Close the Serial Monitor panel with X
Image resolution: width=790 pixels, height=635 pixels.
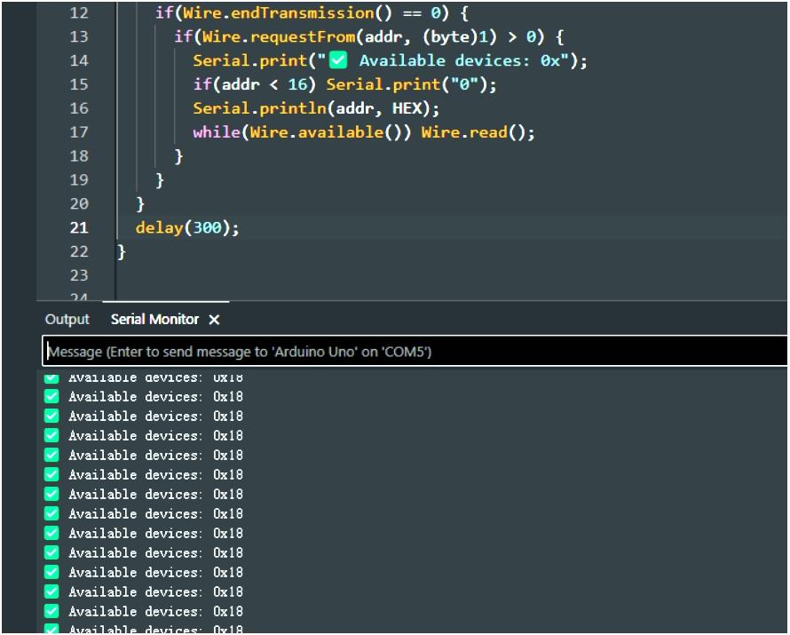pos(214,319)
